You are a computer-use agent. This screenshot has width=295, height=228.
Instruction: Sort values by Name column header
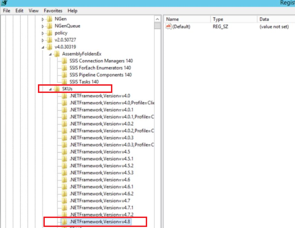[x=186, y=19]
